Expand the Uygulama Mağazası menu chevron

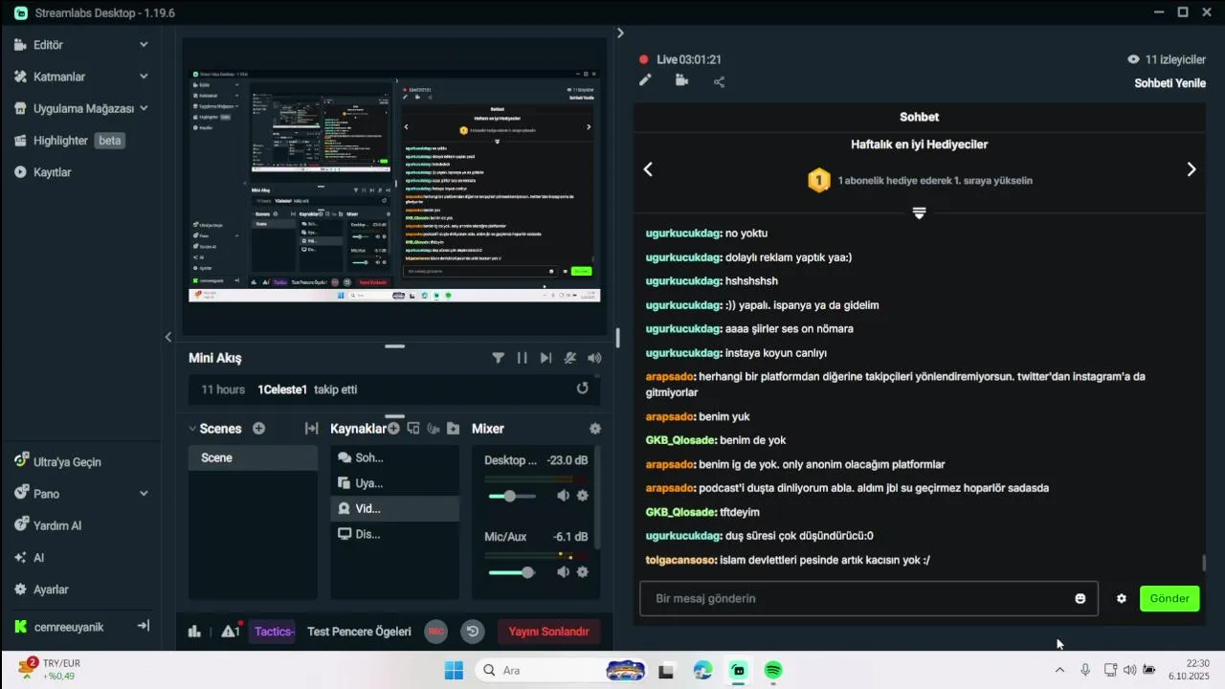click(x=144, y=108)
